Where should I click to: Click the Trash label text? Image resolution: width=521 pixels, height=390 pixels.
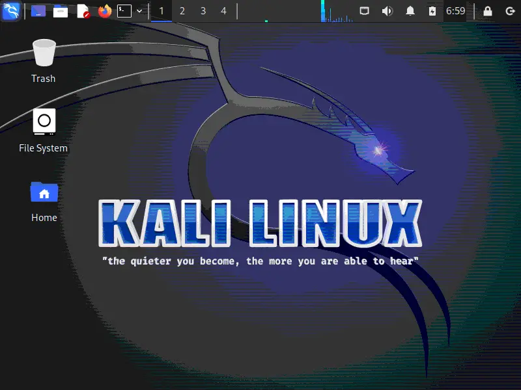pyautogui.click(x=43, y=79)
